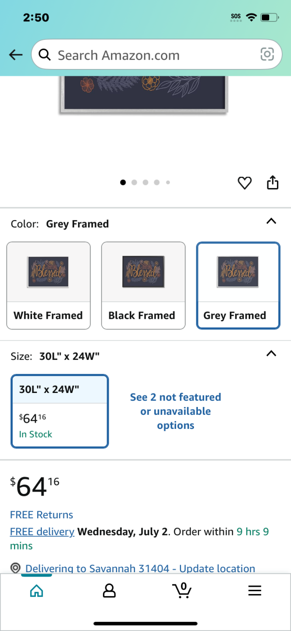Open FREE delivery details link

(x=42, y=531)
